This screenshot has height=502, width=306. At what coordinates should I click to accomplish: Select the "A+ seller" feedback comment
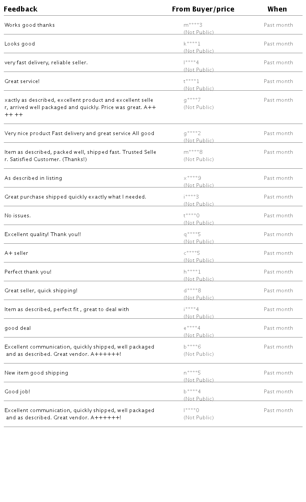click(16, 253)
